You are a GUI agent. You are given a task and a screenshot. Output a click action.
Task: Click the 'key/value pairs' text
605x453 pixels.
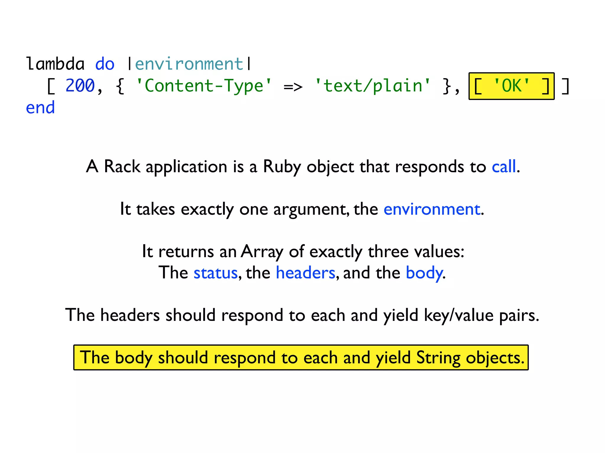(481, 315)
